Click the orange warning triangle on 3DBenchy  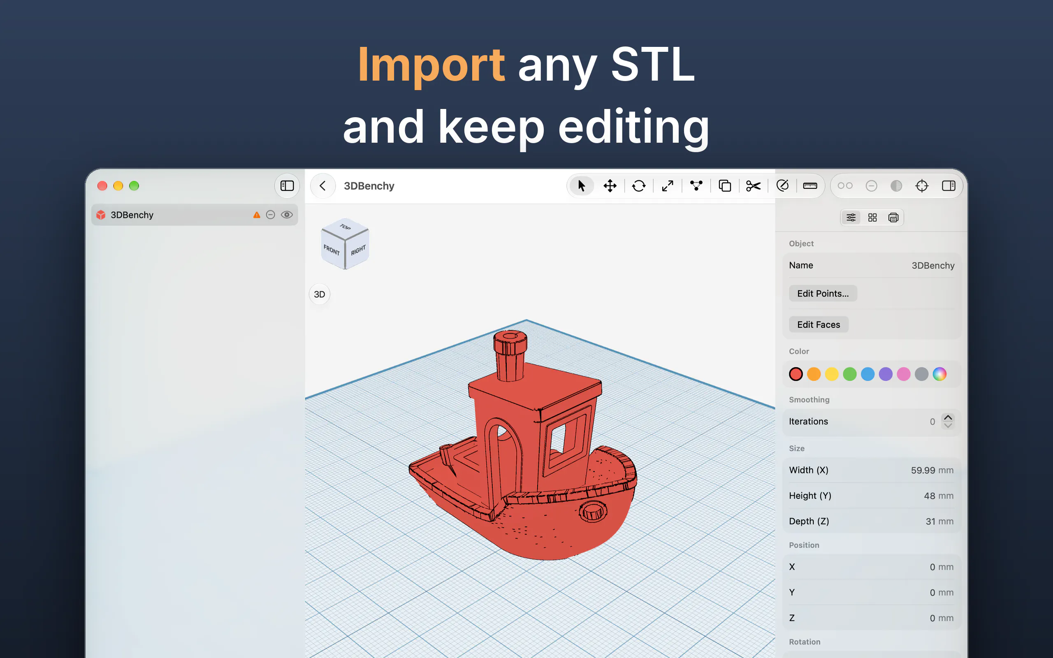pyautogui.click(x=257, y=215)
